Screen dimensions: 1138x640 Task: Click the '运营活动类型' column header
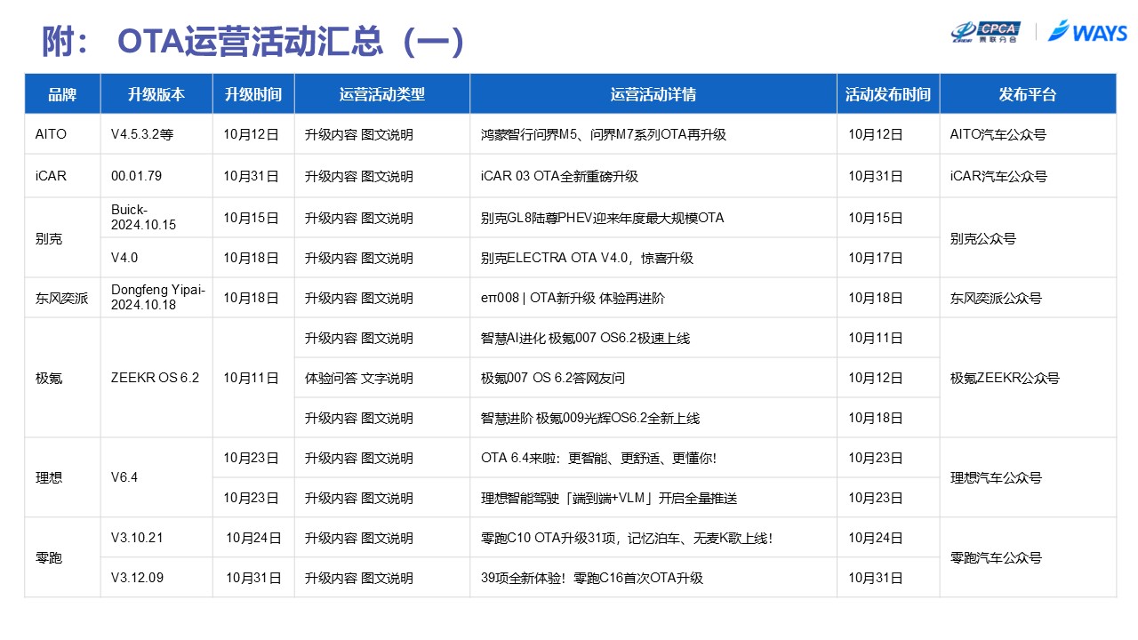point(382,94)
